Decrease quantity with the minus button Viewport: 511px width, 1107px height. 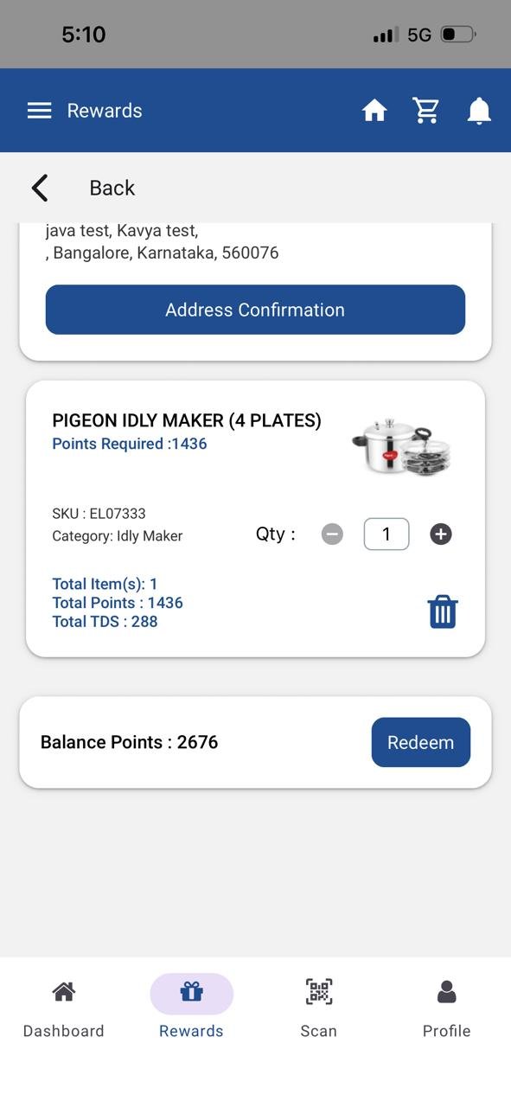(x=331, y=534)
